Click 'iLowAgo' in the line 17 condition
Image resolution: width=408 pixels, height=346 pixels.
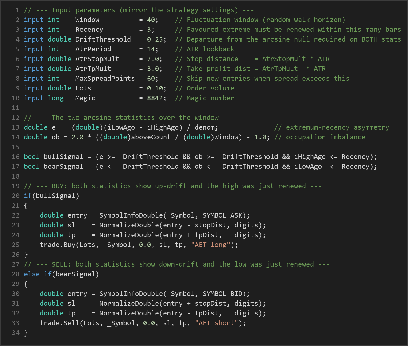[308, 167]
